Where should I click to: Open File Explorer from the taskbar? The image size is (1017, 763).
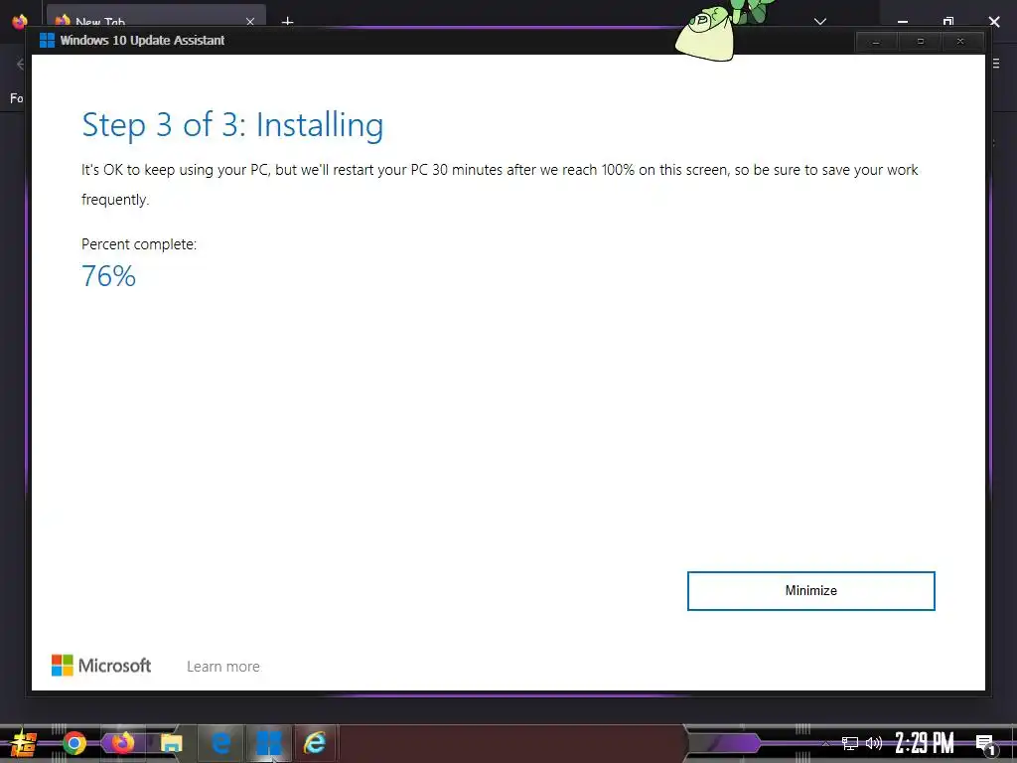pos(171,743)
